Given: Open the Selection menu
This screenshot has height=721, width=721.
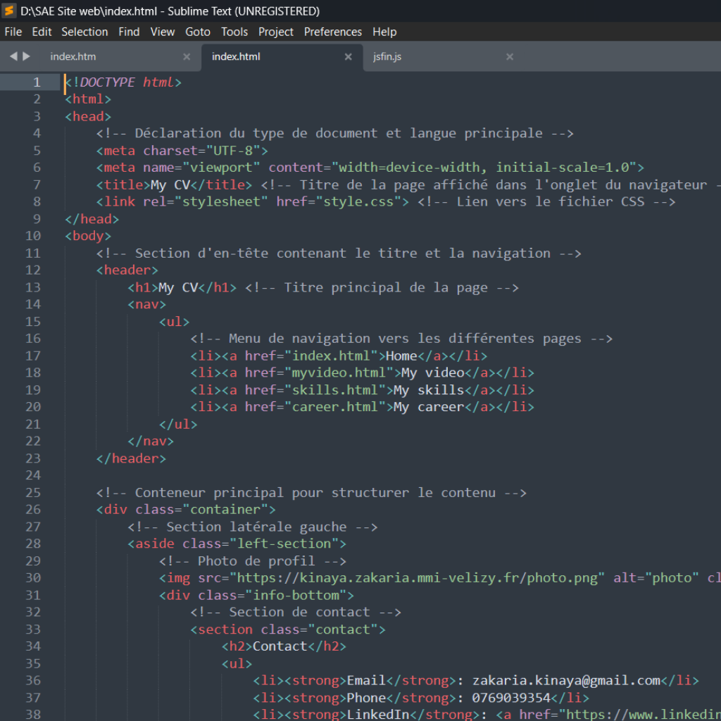Looking at the screenshot, I should (x=84, y=32).
